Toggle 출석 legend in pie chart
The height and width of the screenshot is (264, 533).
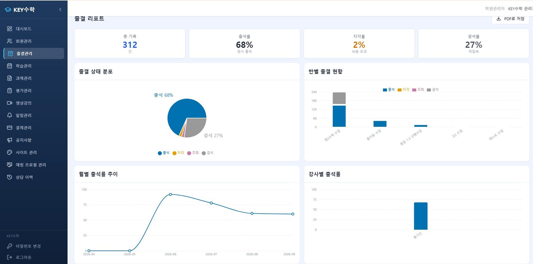[x=164, y=153]
